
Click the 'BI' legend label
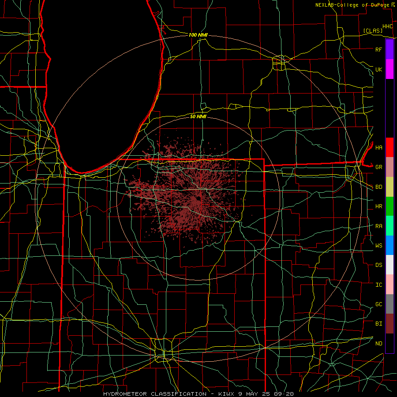(x=378, y=324)
